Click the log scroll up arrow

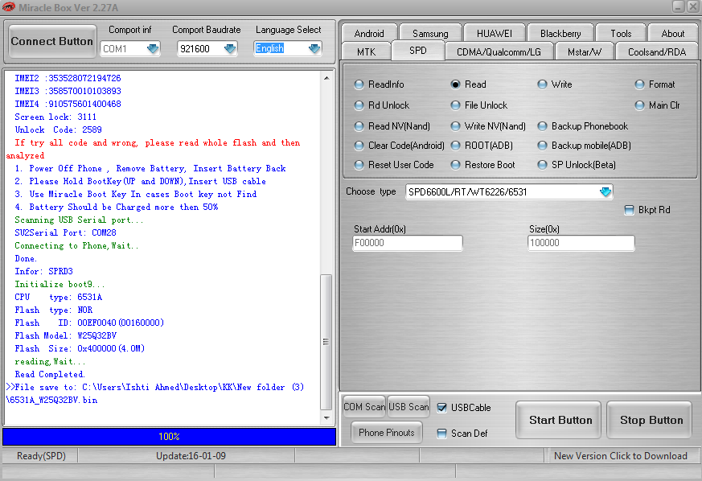click(x=326, y=78)
